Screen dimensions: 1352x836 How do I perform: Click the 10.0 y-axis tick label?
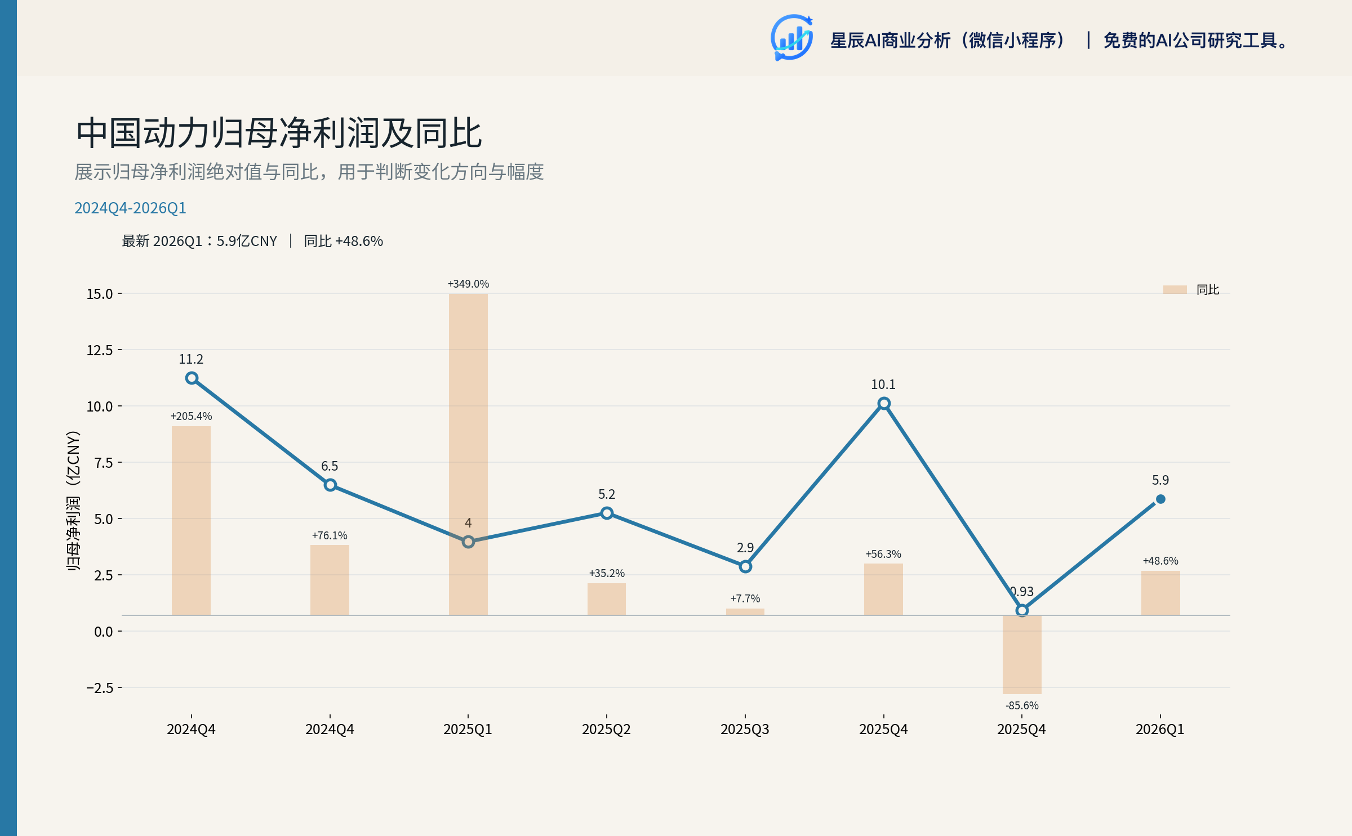tap(100, 406)
